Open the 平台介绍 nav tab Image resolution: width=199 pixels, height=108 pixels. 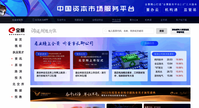(116, 20)
